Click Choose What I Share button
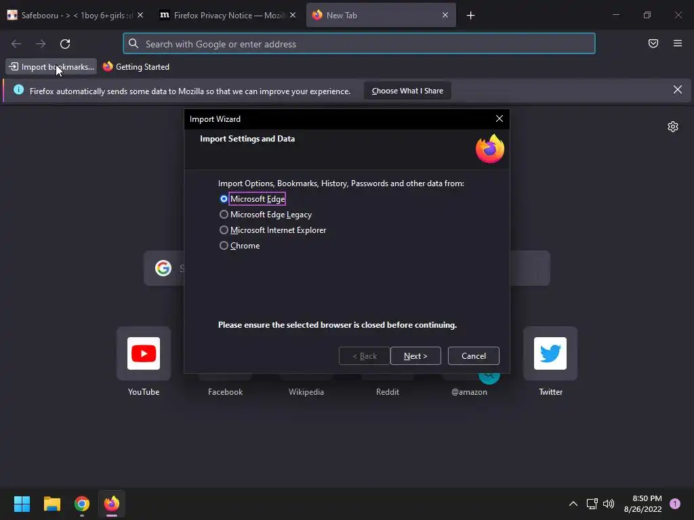The image size is (694, 520). click(407, 91)
